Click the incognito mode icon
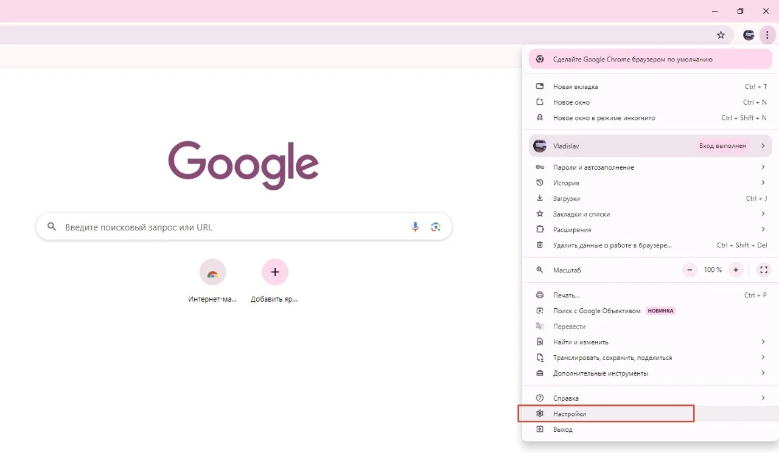This screenshot has height=453, width=779. pos(540,117)
